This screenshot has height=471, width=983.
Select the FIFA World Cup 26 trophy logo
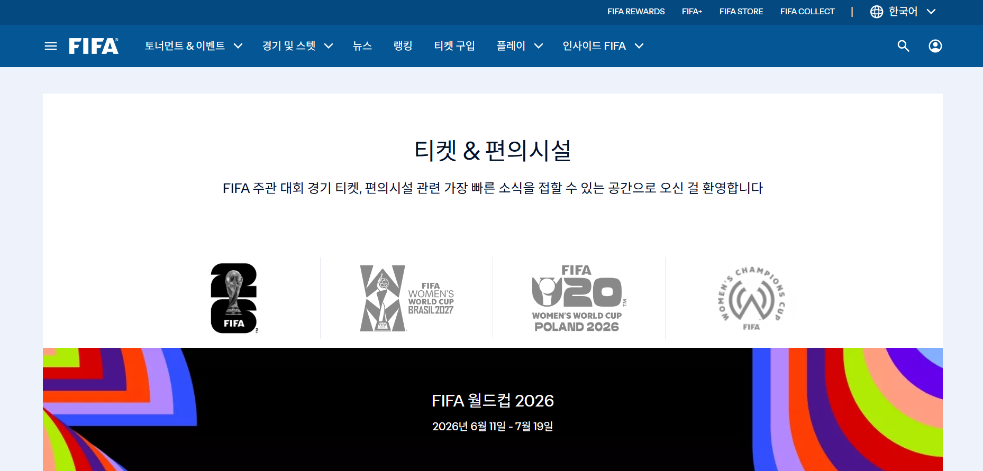(x=234, y=298)
